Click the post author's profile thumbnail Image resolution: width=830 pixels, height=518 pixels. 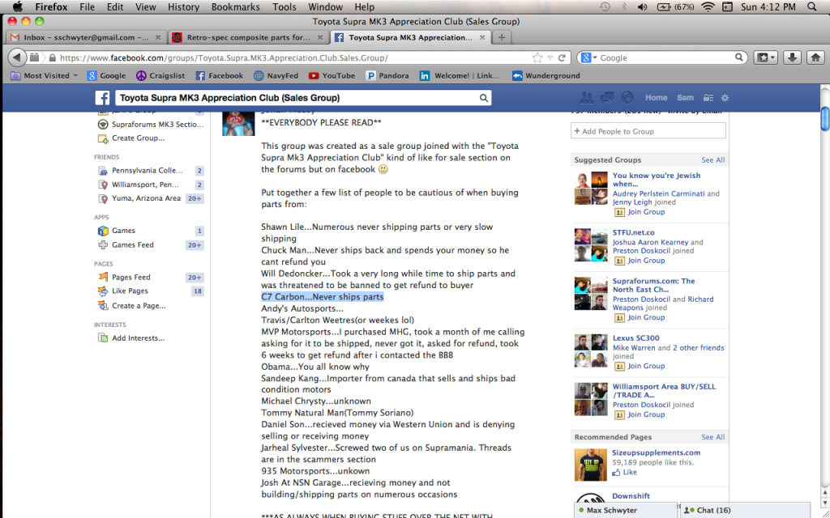click(x=238, y=124)
